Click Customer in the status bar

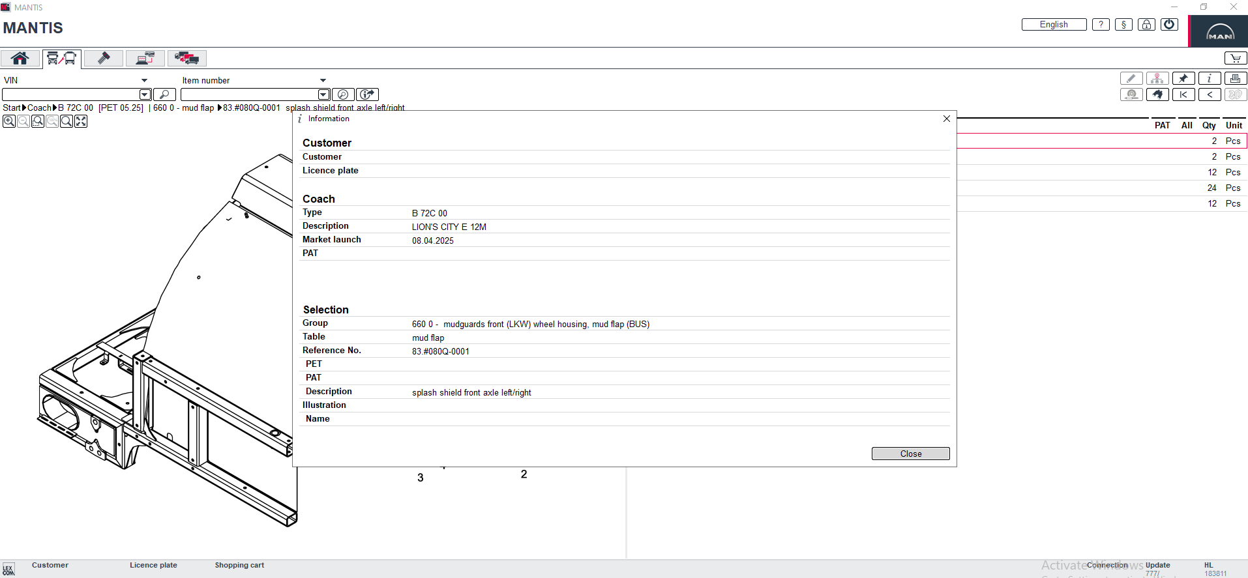pyautogui.click(x=50, y=565)
